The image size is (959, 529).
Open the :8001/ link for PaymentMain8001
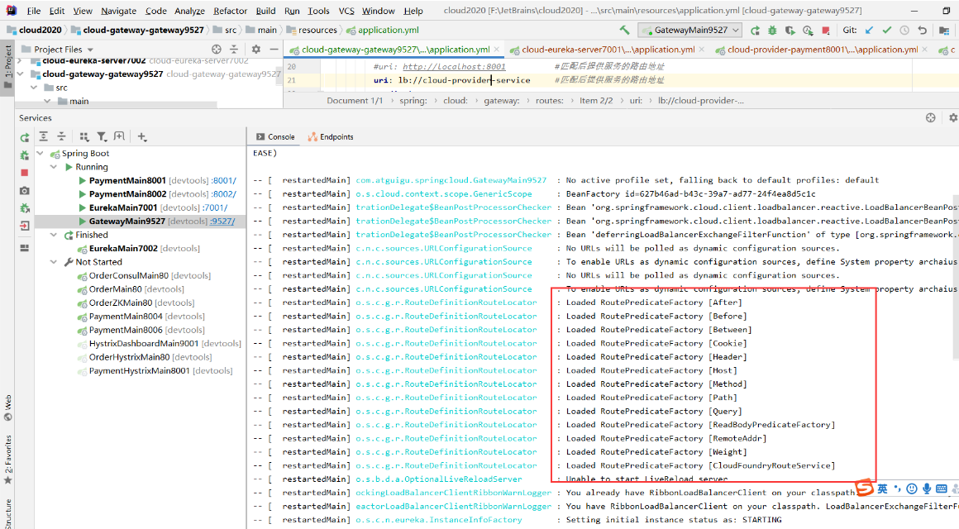point(223,180)
